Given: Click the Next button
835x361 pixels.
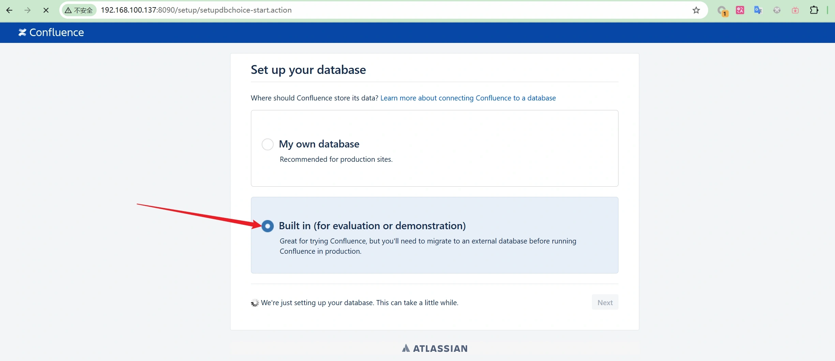Looking at the screenshot, I should pyautogui.click(x=605, y=302).
